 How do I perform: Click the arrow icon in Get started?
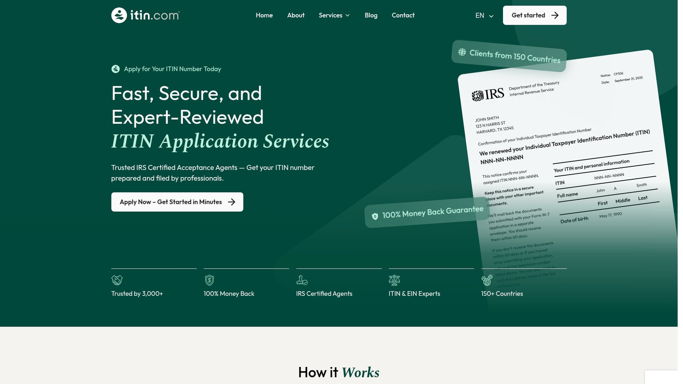pos(555,15)
